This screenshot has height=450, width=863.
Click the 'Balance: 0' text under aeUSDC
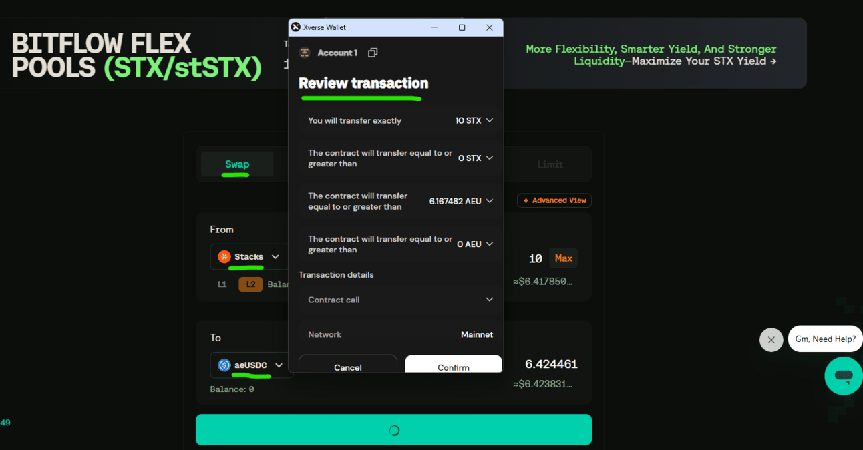point(232,389)
